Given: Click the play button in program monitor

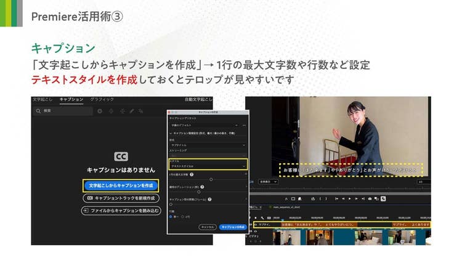Looking at the screenshot, I should [350, 199].
